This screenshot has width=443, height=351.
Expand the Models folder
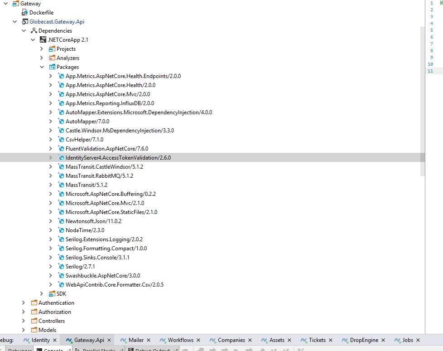(x=24, y=330)
